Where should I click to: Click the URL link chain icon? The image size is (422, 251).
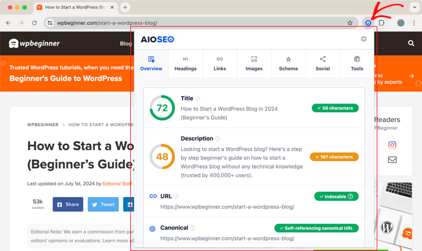click(x=153, y=196)
